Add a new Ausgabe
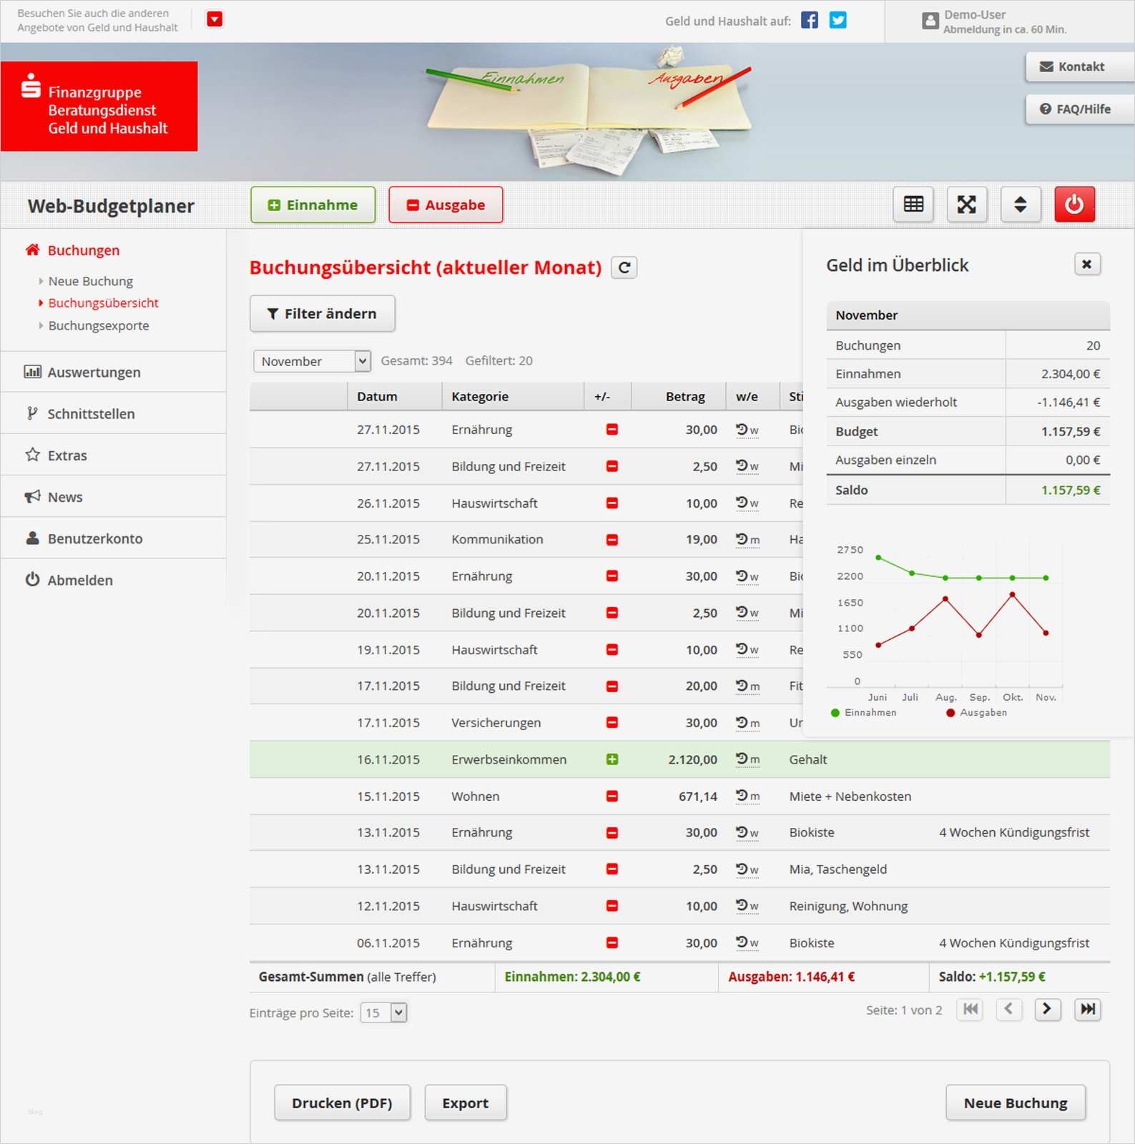The height and width of the screenshot is (1144, 1135). 446,205
